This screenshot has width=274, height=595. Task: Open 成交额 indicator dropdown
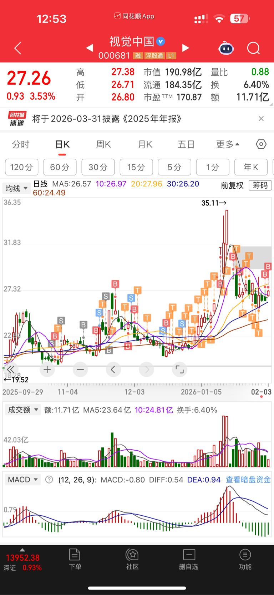coord(23,410)
